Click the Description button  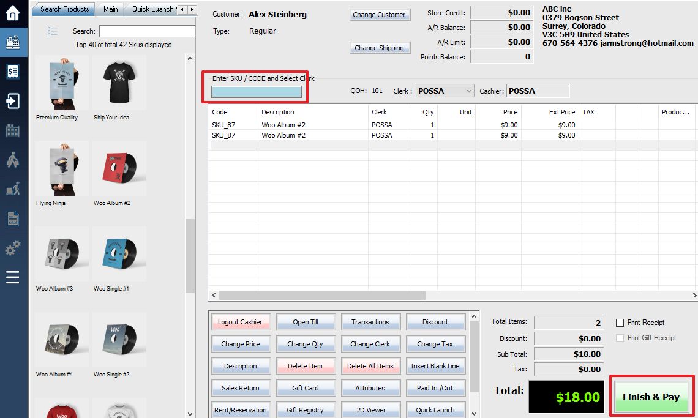[241, 366]
